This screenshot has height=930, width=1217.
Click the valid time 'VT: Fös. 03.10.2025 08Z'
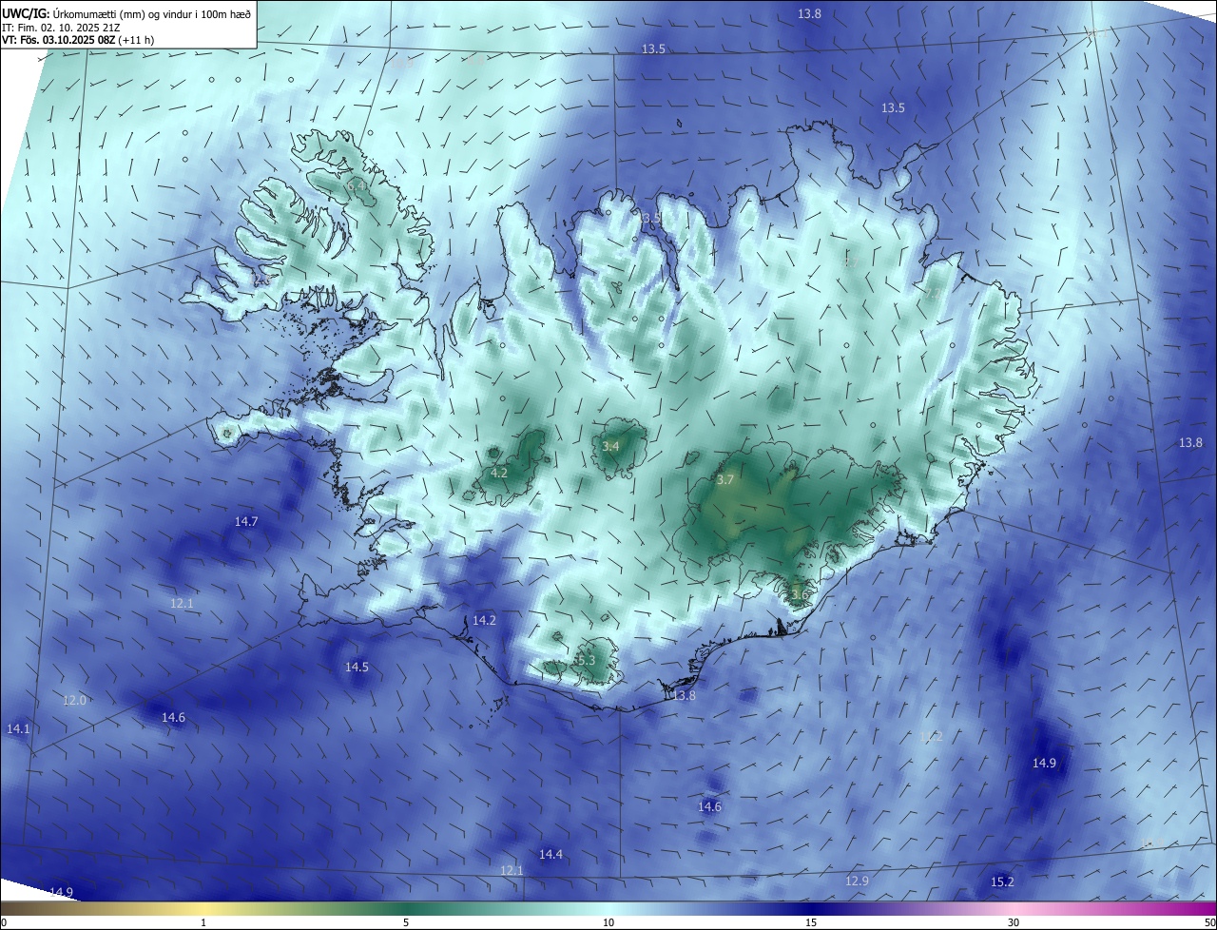[57, 40]
